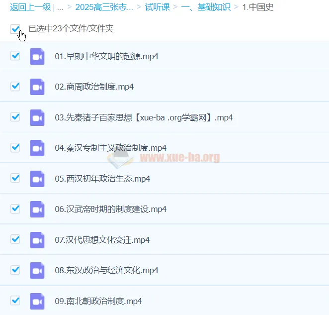Click video icon beside 04.秦汉专制主义政治制度.mp4

click(x=37, y=148)
